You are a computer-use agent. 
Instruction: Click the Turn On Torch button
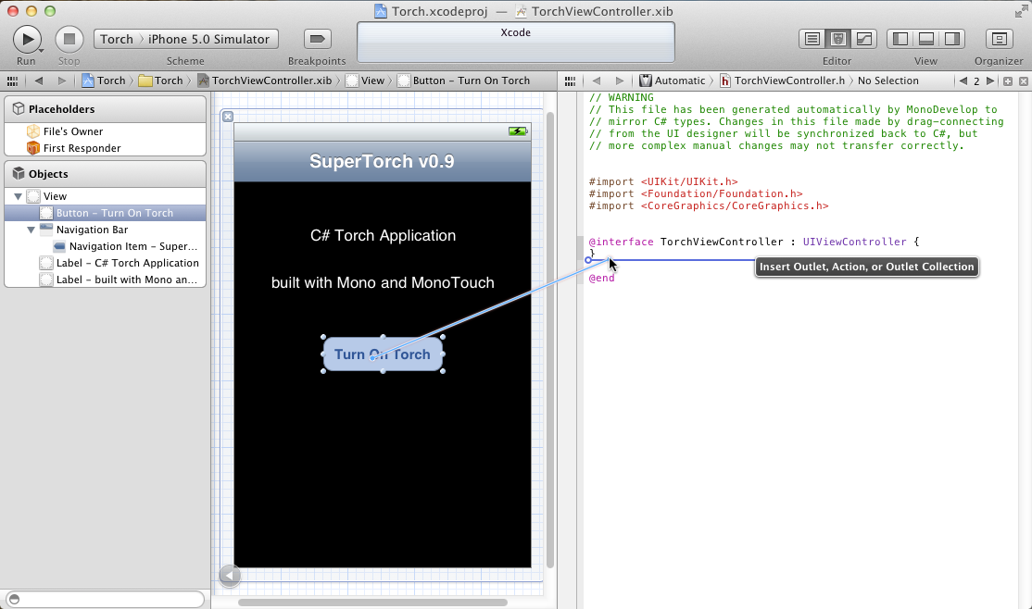click(383, 354)
